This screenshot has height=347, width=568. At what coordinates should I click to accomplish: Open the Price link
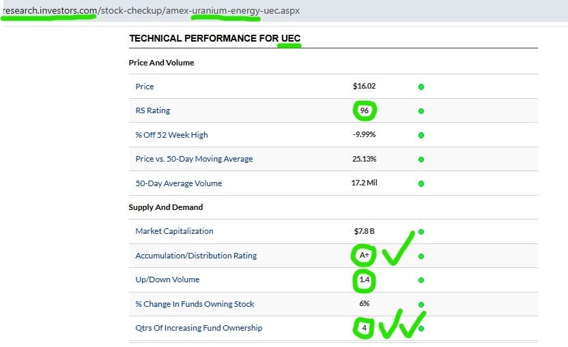145,87
